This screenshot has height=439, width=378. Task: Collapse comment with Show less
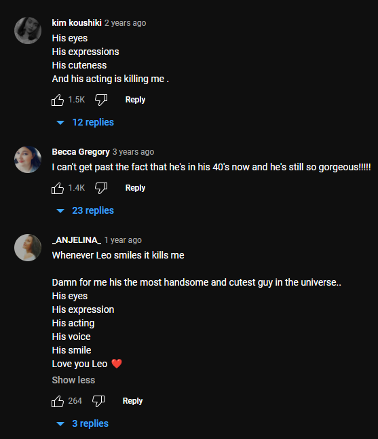73,380
